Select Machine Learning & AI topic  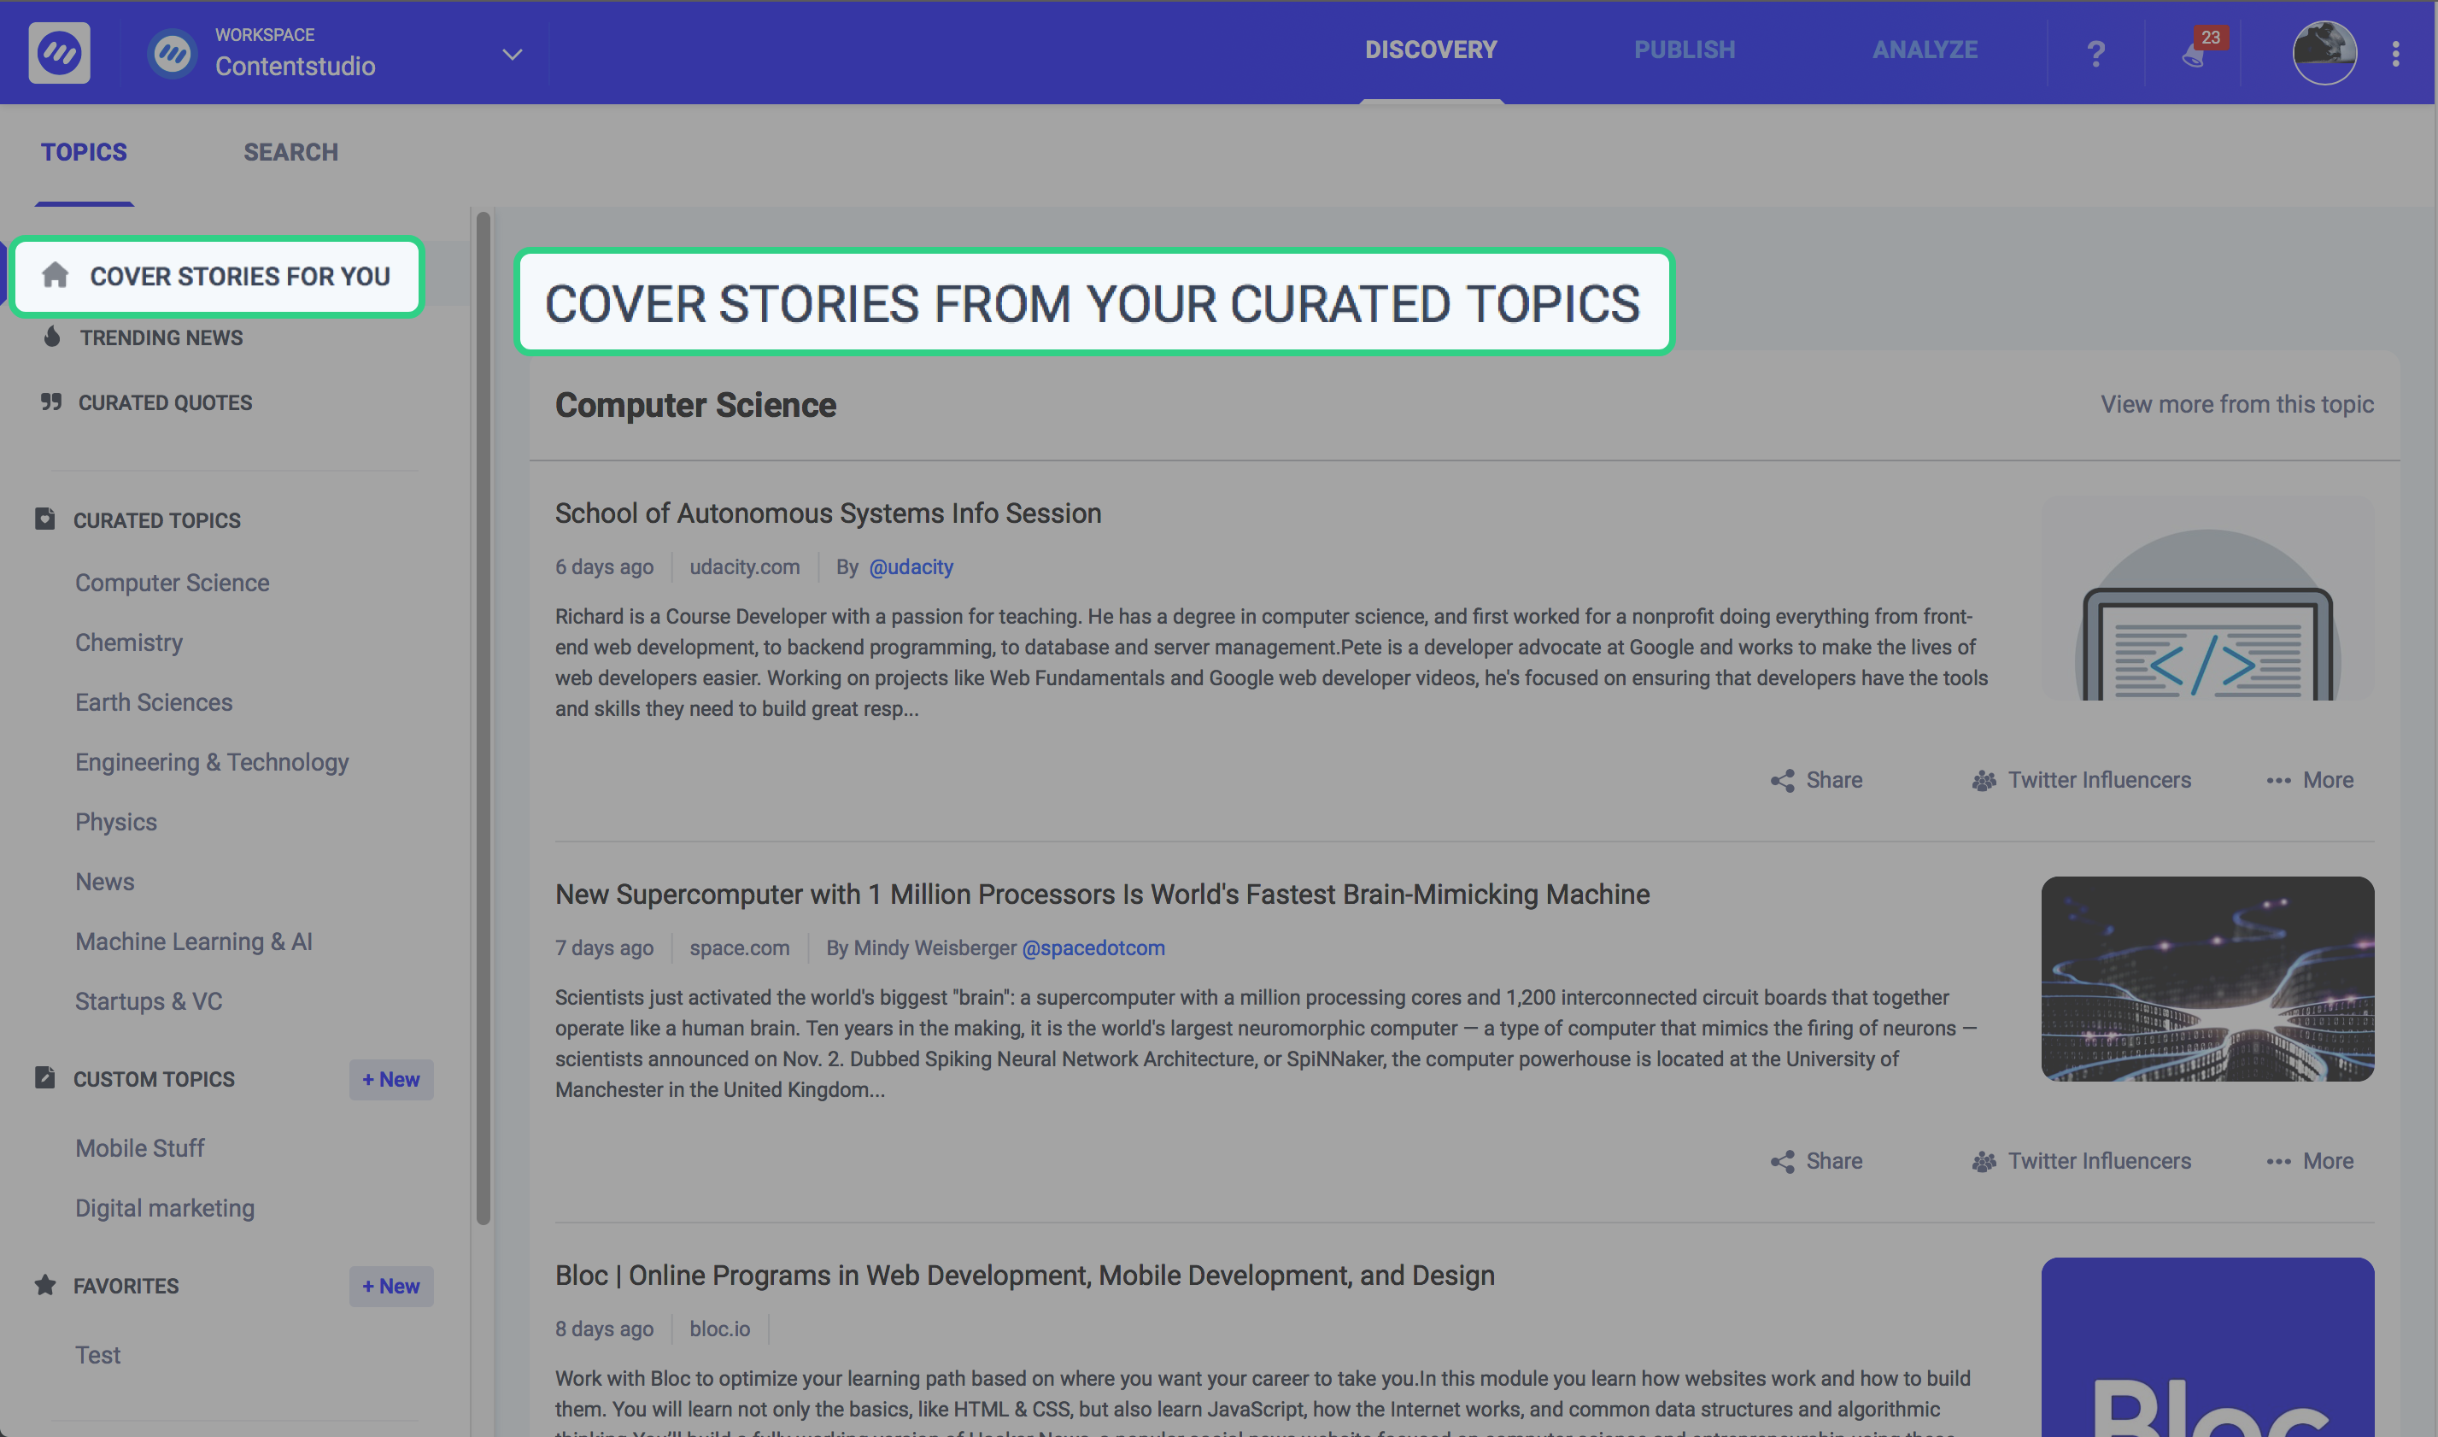click(194, 941)
